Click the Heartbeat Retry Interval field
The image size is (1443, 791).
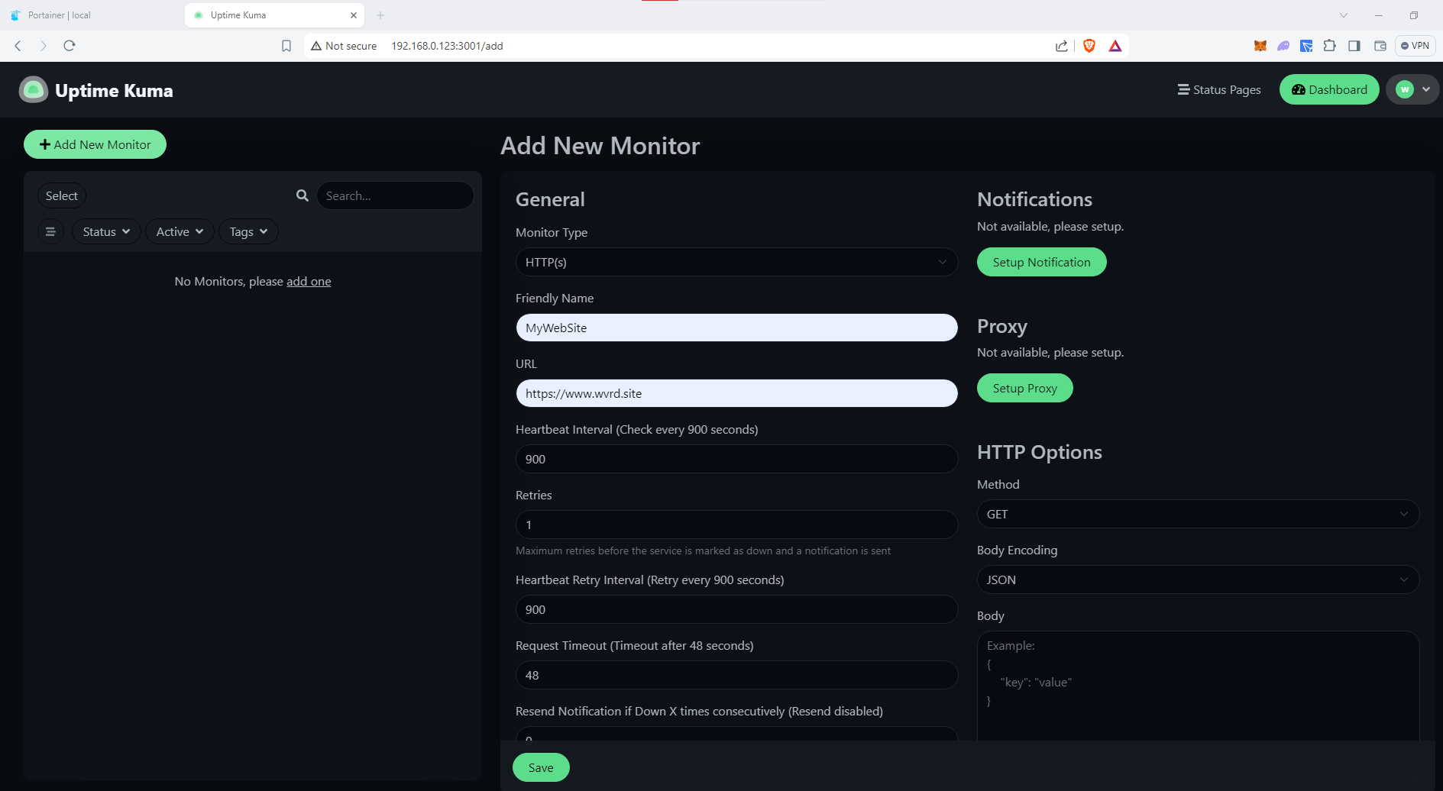click(736, 609)
